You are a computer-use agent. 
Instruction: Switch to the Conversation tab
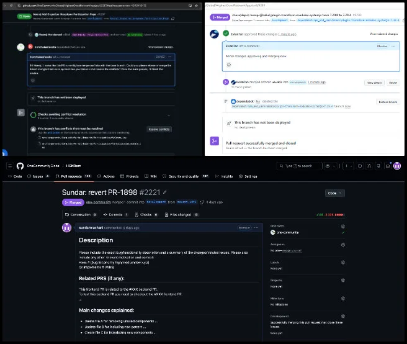click(x=81, y=215)
